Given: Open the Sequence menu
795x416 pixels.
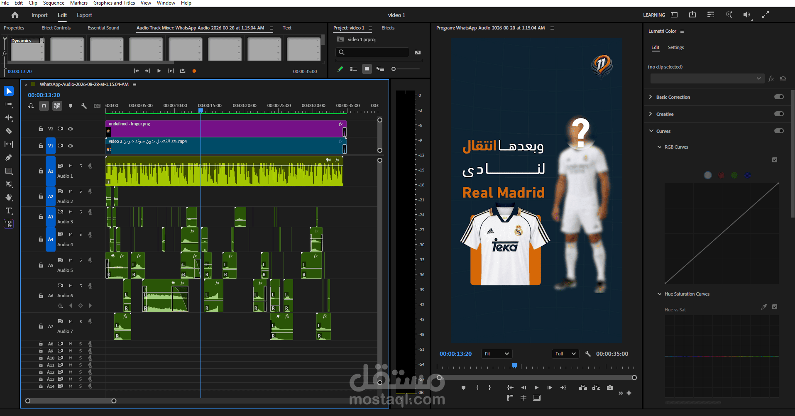Looking at the screenshot, I should click(54, 3).
